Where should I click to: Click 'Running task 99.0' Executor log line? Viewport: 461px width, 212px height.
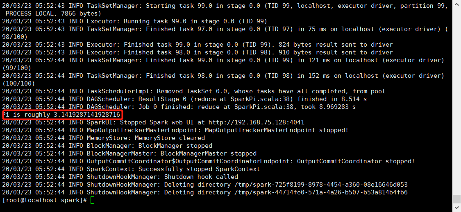click(135, 21)
